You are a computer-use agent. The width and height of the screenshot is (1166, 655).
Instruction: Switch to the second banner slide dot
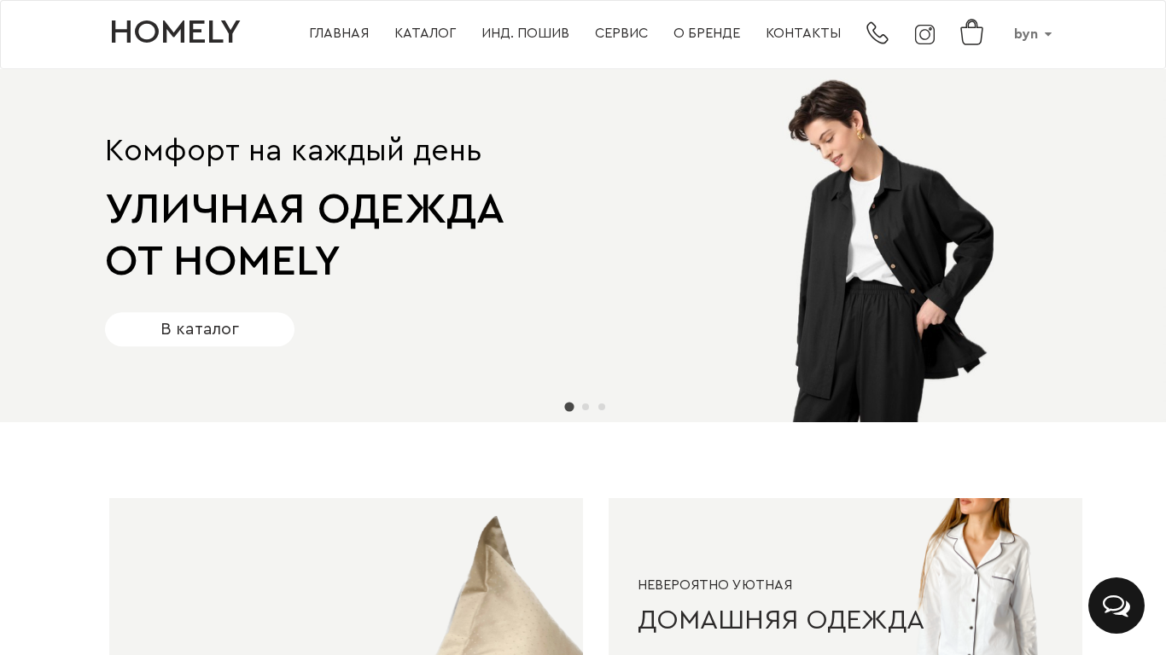point(586,407)
